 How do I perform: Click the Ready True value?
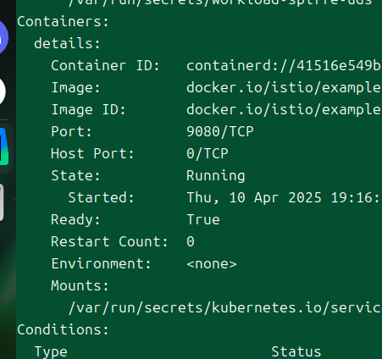pyautogui.click(x=203, y=219)
